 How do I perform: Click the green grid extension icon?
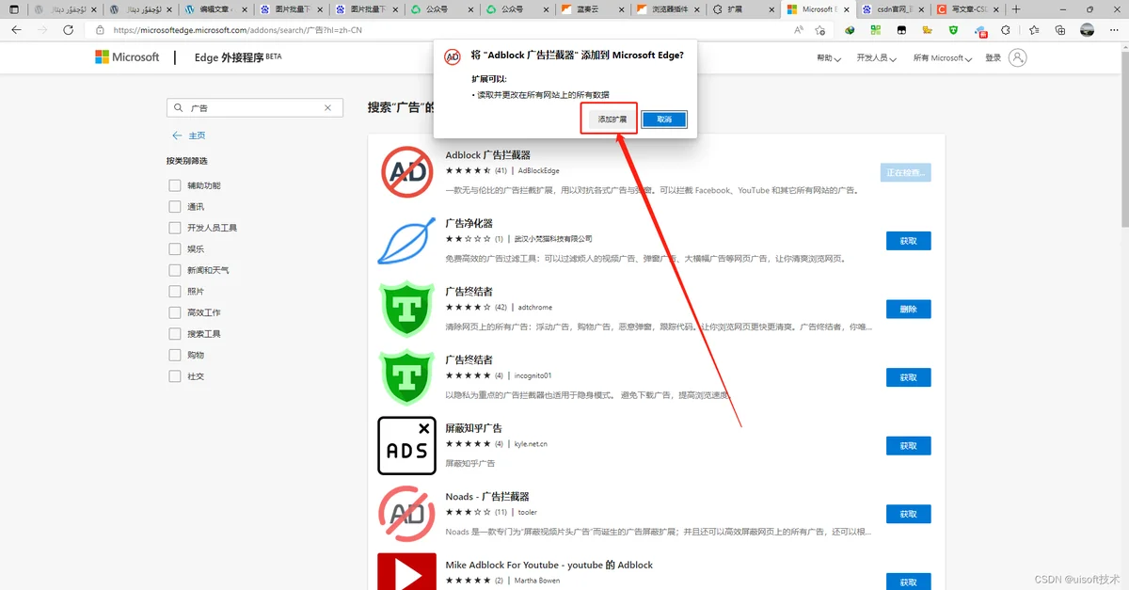(x=875, y=29)
